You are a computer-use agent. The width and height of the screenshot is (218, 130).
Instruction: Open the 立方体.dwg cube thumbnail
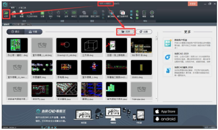(x=92, y=45)
